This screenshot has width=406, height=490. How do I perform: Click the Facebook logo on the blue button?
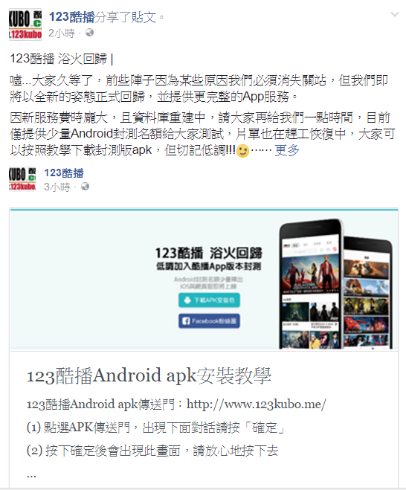(186, 321)
